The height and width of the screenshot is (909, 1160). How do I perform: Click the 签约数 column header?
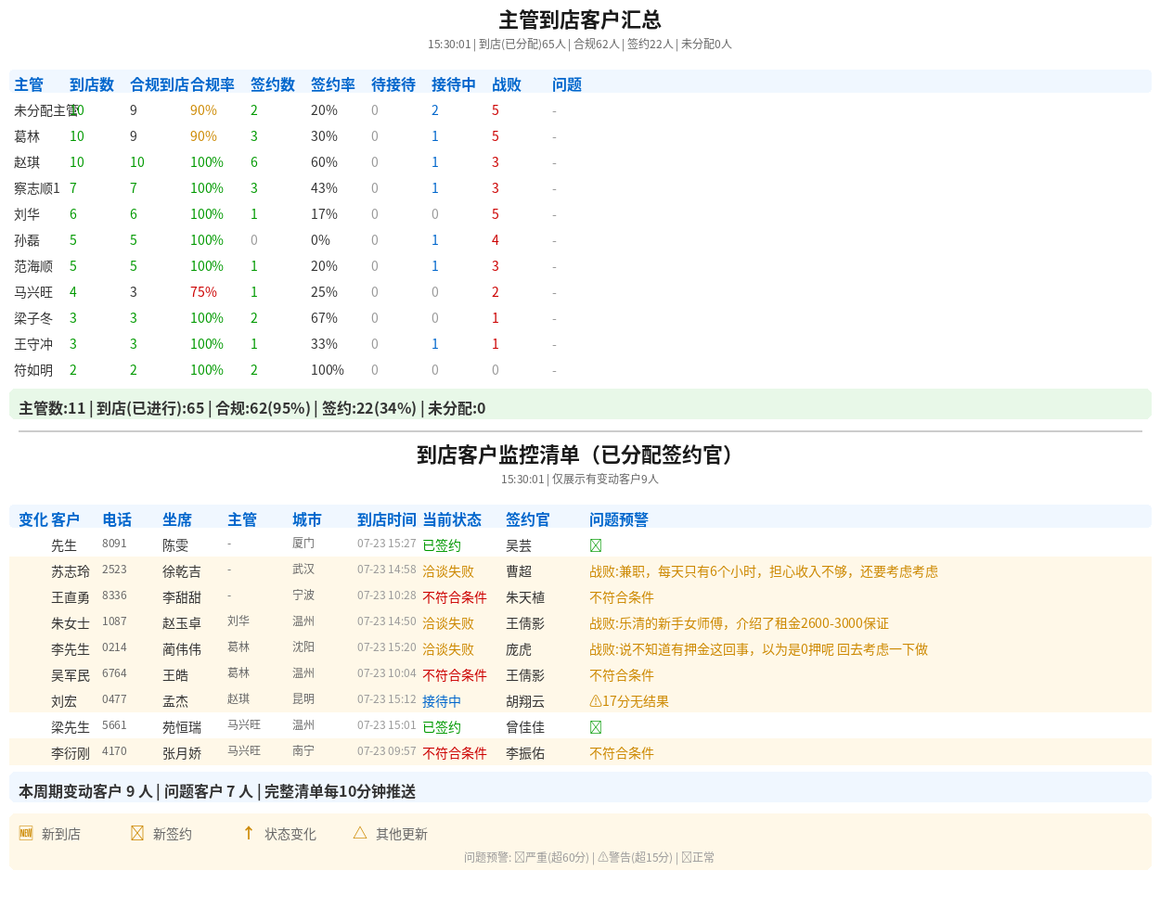tap(273, 84)
